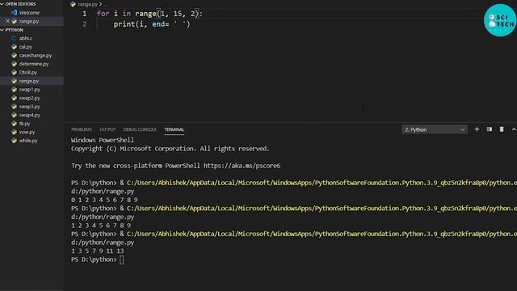Open vow.py file
Image resolution: width=517 pixels, height=291 pixels.
coord(27,132)
